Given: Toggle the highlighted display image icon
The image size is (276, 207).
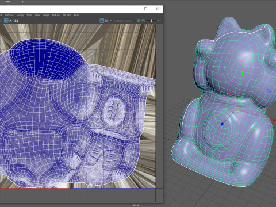Looking at the screenshot, I should coord(102,21).
